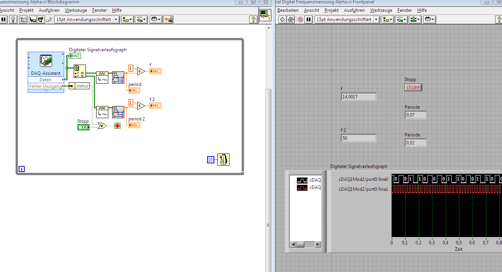
Task: Click f 2 indicator showing 50
Action: 359,138
